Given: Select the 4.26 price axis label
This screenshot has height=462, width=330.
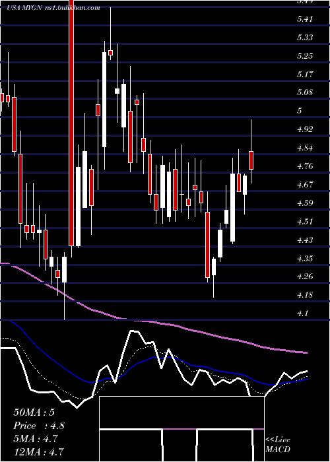Looking at the screenshot, I should [x=305, y=277].
